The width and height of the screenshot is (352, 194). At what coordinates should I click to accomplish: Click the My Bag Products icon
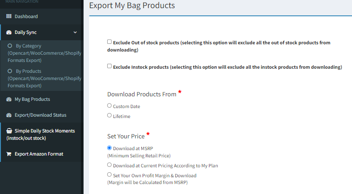[x=9, y=99]
